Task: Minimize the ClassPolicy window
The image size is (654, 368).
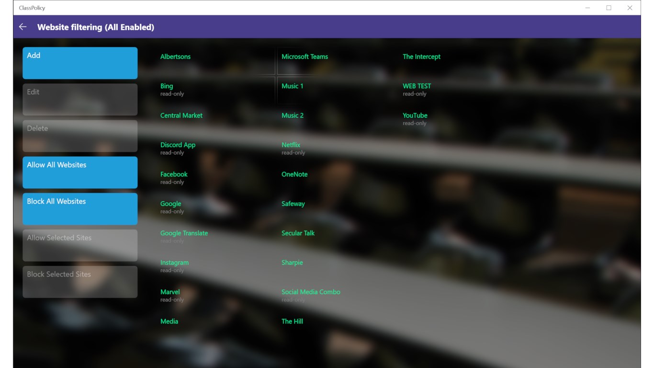Action: click(x=587, y=8)
